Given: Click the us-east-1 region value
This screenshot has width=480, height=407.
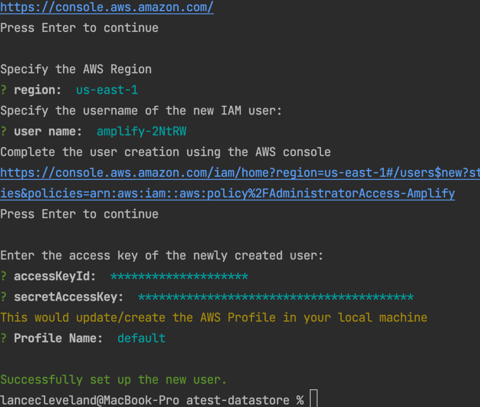Looking at the screenshot, I should (107, 90).
